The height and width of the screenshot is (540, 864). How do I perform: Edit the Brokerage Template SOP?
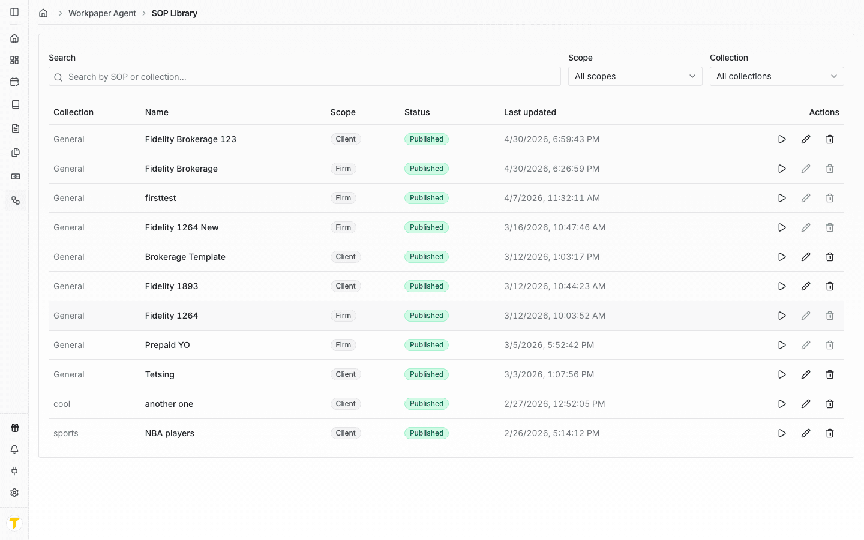pos(806,257)
